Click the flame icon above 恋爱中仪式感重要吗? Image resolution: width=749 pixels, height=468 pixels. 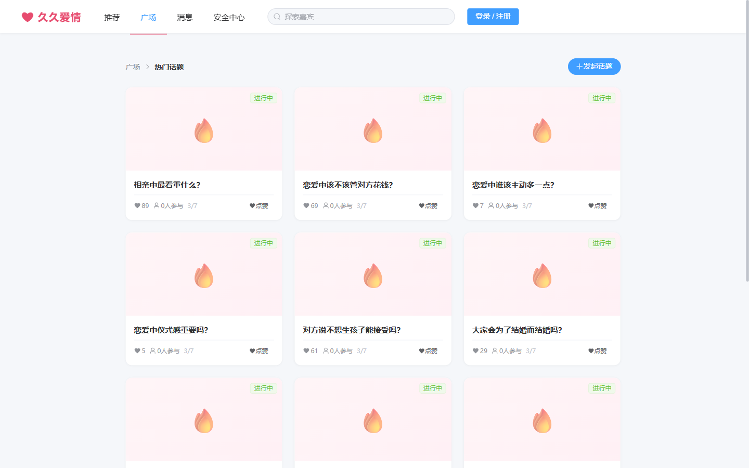pyautogui.click(x=204, y=276)
